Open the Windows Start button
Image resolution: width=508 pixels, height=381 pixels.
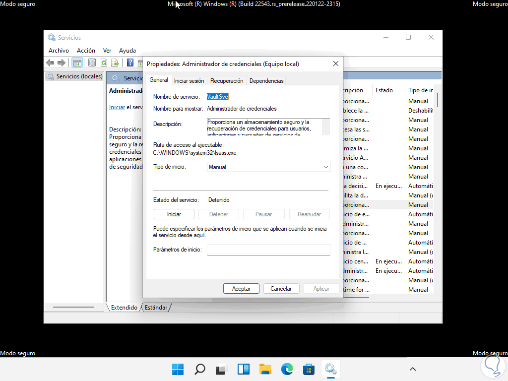click(178, 369)
